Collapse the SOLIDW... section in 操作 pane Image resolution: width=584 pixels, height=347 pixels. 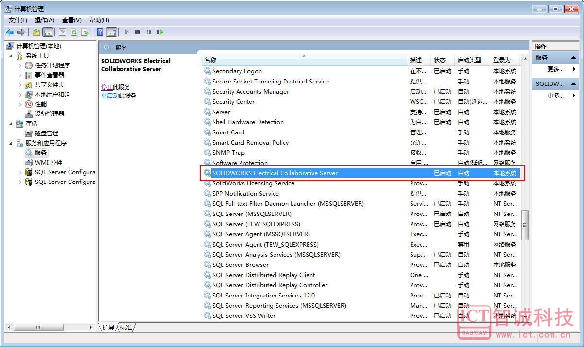(x=574, y=83)
